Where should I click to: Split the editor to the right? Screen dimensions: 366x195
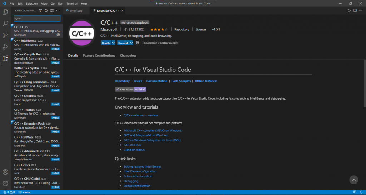355,10
